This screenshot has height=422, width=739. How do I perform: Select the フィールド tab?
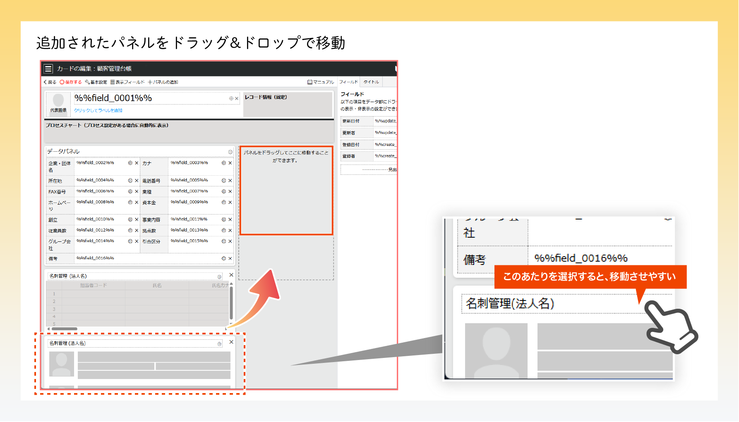click(x=349, y=82)
